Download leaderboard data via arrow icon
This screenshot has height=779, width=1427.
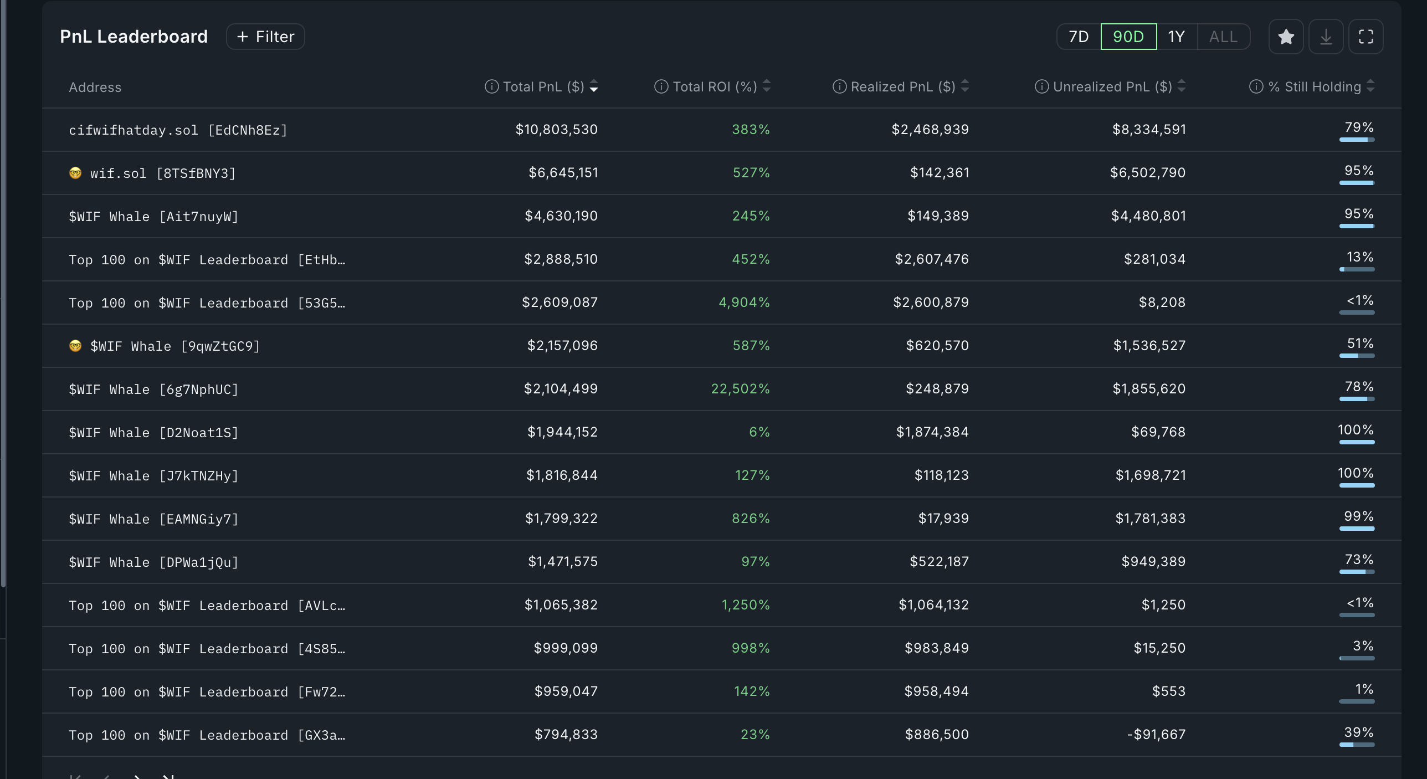click(1326, 37)
